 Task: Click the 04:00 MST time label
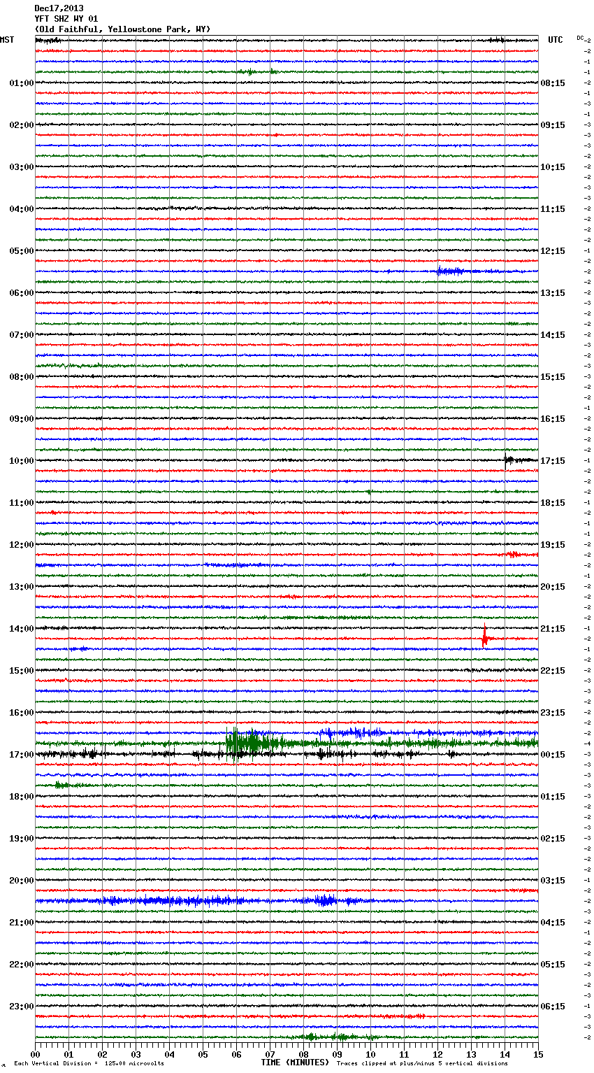point(22,209)
